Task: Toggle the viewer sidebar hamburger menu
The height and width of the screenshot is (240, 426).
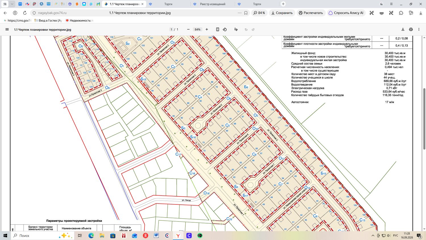Action: click(7, 29)
